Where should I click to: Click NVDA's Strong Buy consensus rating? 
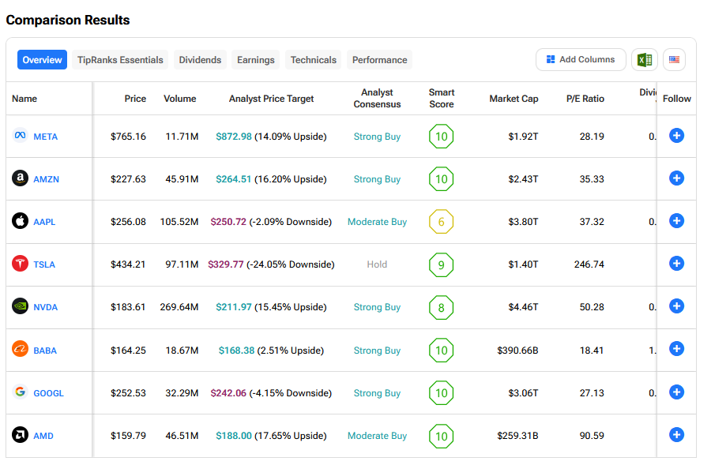pyautogui.click(x=378, y=307)
